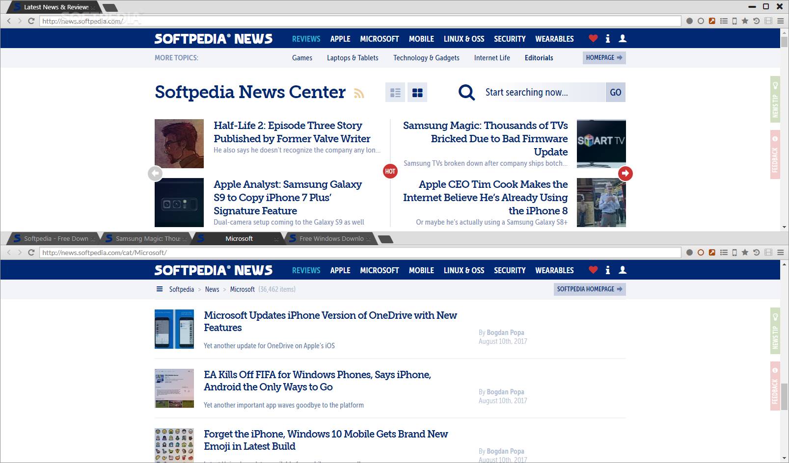The width and height of the screenshot is (789, 463).
Task: Go to the previous news slide via the gray arrow
Action: pyautogui.click(x=155, y=173)
